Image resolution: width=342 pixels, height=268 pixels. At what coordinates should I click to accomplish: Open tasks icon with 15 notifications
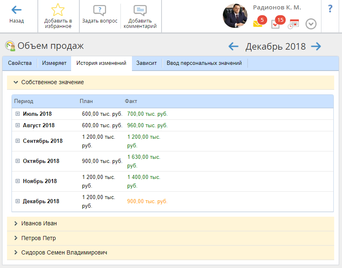pyautogui.click(x=276, y=24)
